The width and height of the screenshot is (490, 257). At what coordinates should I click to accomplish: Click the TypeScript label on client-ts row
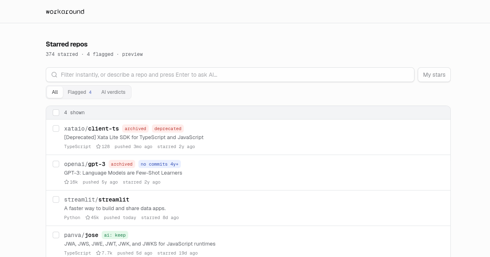pyautogui.click(x=78, y=146)
